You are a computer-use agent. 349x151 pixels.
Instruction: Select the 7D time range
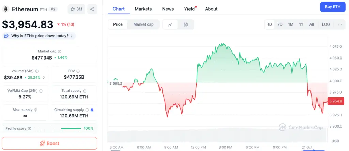pyautogui.click(x=280, y=24)
